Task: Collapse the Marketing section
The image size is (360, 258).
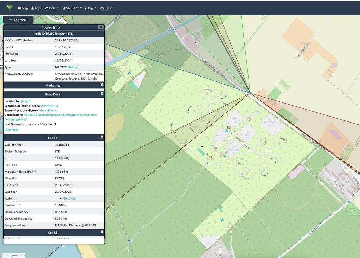Action: 102,85
